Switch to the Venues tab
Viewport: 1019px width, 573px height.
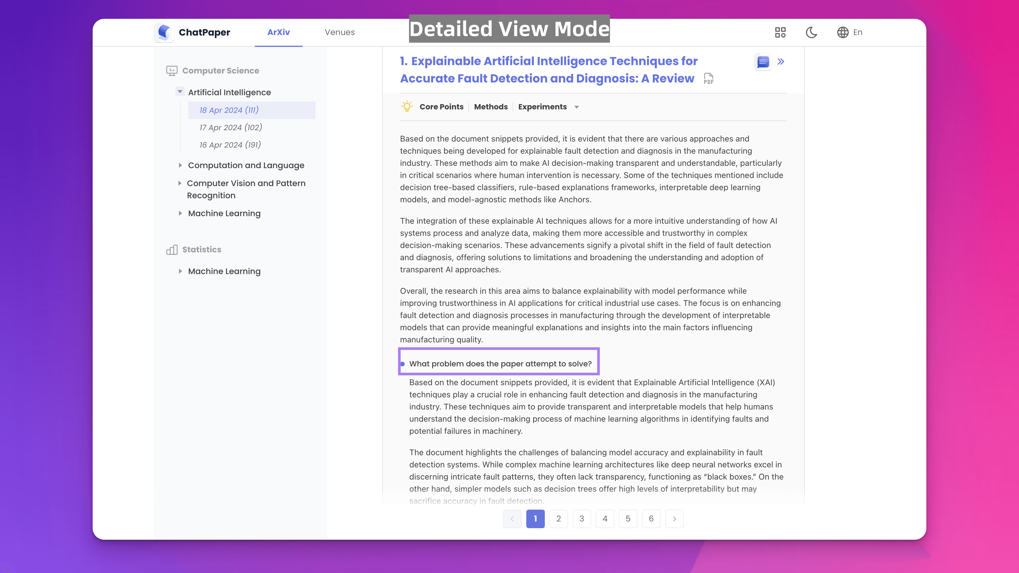(339, 32)
